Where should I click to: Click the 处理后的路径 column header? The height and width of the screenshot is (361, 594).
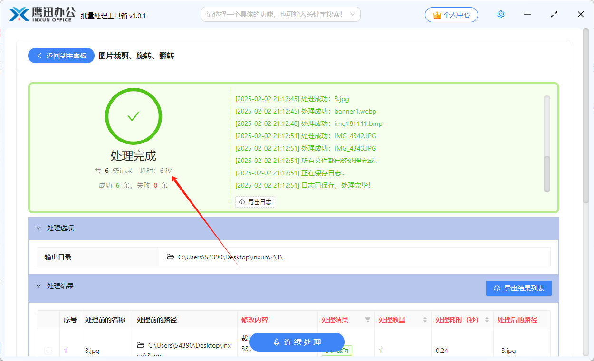[x=517, y=320]
